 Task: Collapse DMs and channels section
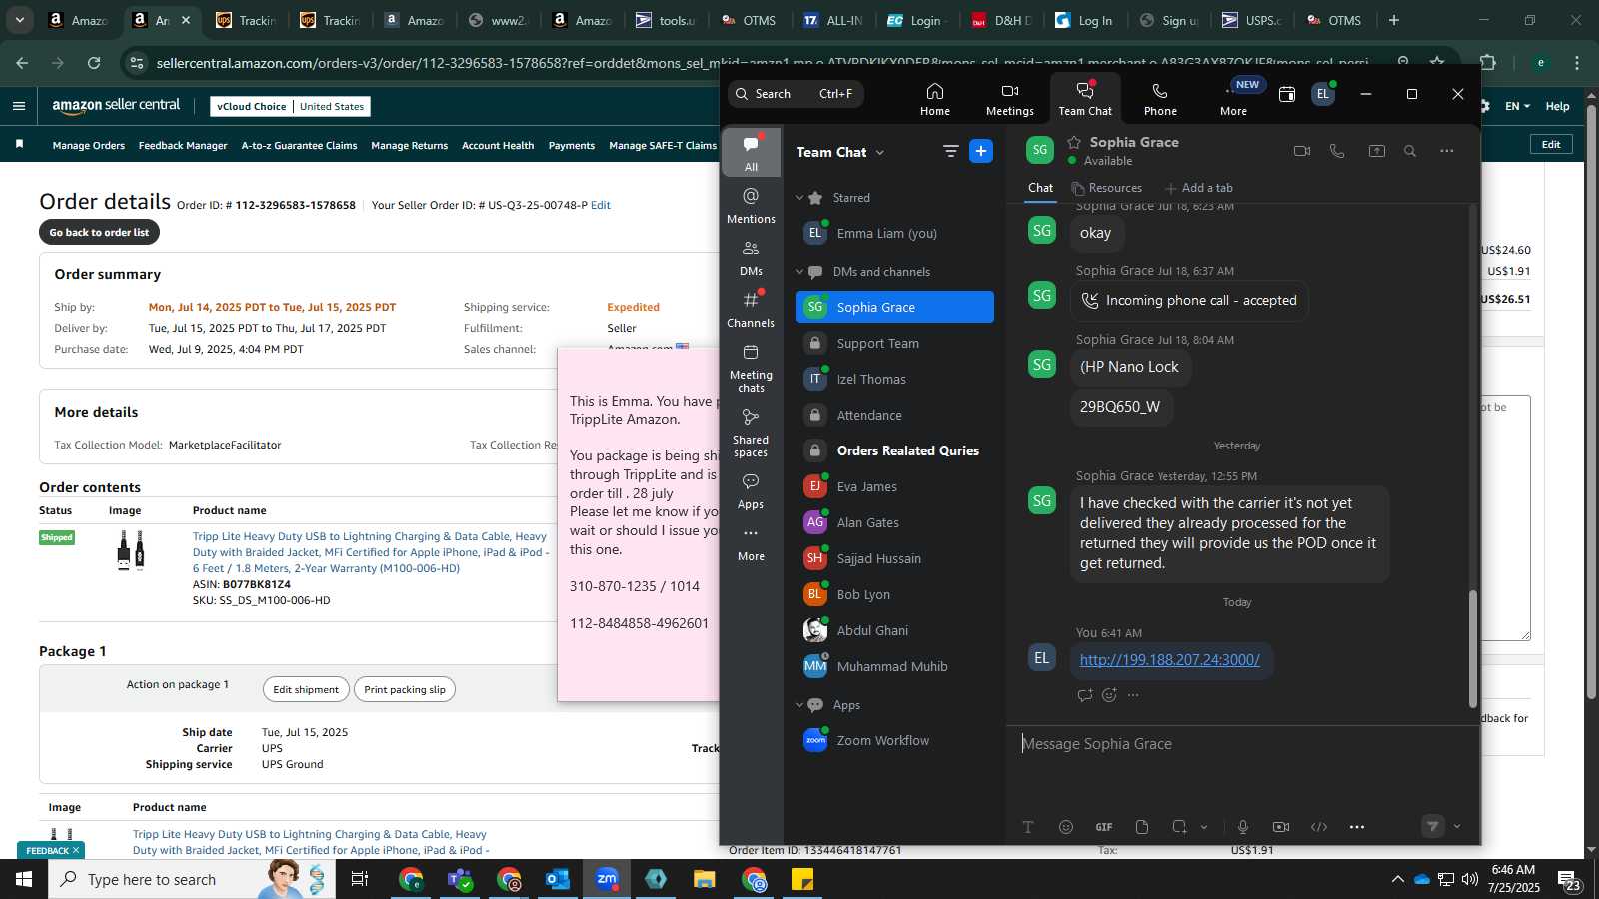(799, 272)
